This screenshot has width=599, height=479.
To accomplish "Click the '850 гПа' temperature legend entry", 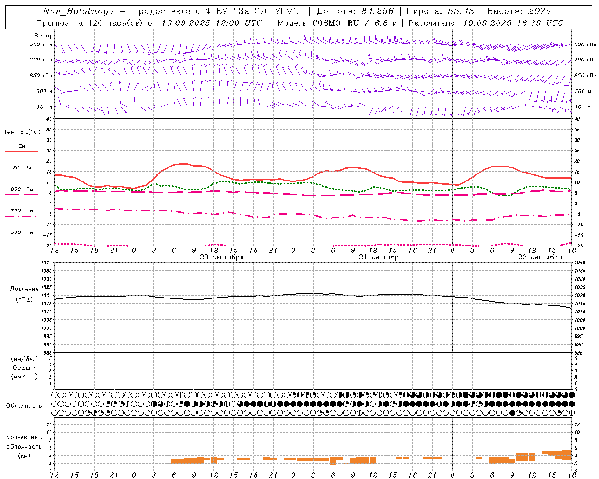I will (x=22, y=189).
